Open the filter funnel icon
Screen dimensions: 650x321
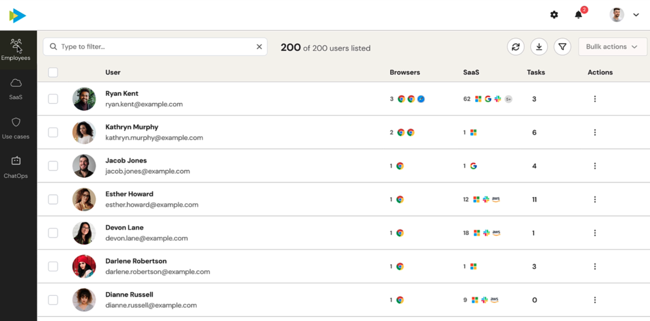(x=562, y=47)
